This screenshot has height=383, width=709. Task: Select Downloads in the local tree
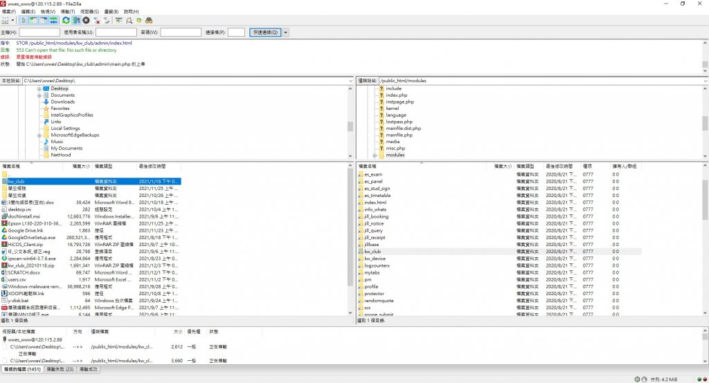[x=63, y=102]
